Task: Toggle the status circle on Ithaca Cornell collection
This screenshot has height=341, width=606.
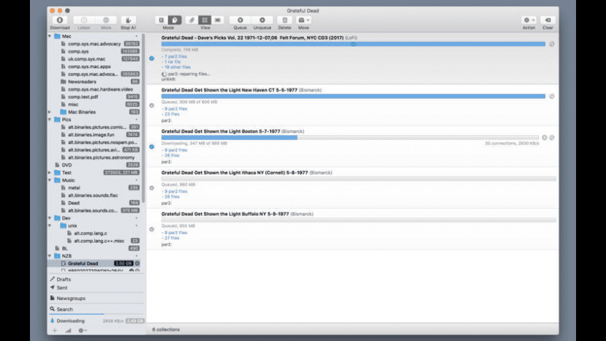Action: point(152,188)
